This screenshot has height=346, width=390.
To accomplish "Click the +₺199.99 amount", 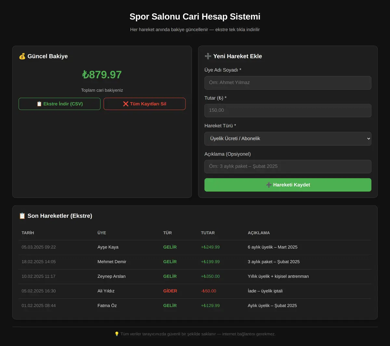I will click(x=210, y=262).
